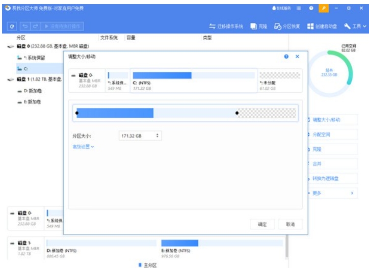Select the C: (NTFS) 171.32 GB partition block

pyautogui.click(x=194, y=81)
